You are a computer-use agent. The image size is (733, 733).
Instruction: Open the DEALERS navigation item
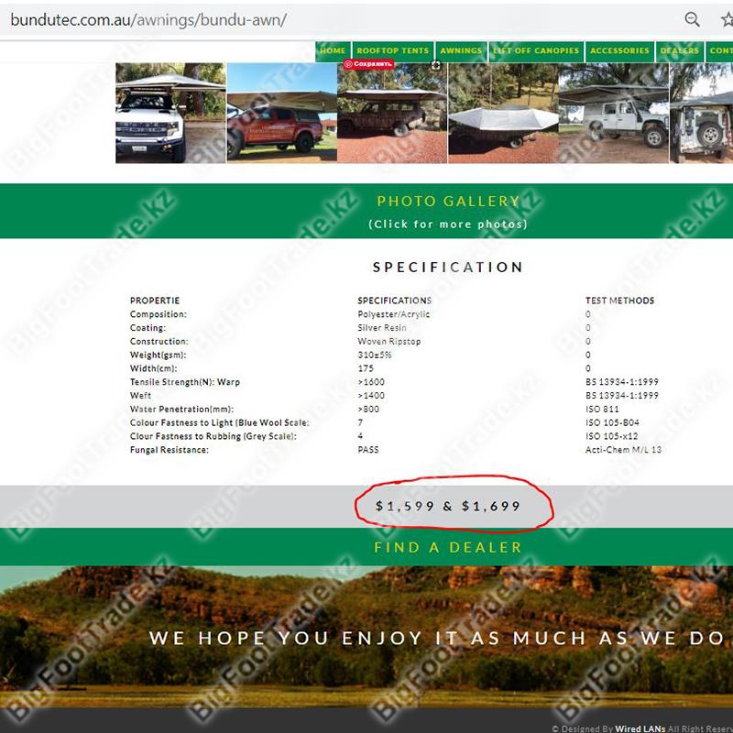click(x=679, y=51)
